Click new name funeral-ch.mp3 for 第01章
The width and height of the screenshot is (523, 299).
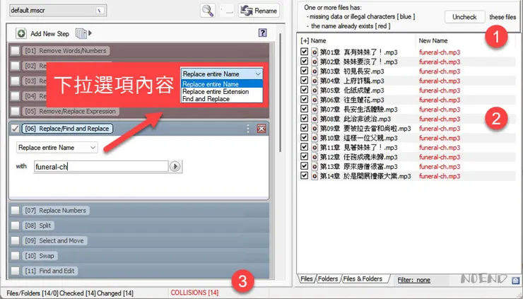tap(440, 52)
